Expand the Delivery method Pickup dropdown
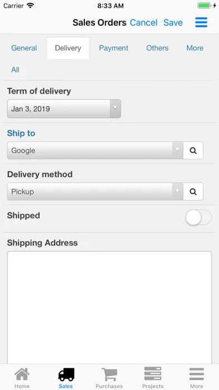 pyautogui.click(x=95, y=192)
